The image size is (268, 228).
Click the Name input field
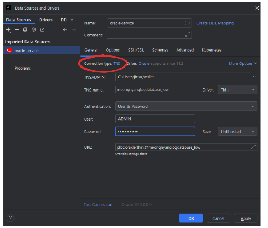pyautogui.click(x=149, y=23)
